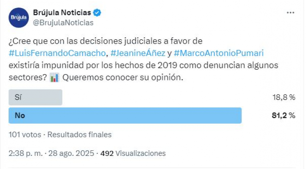The width and height of the screenshot is (306, 169).
Task: Open the three-dot more options menu
Action: [x=290, y=13]
